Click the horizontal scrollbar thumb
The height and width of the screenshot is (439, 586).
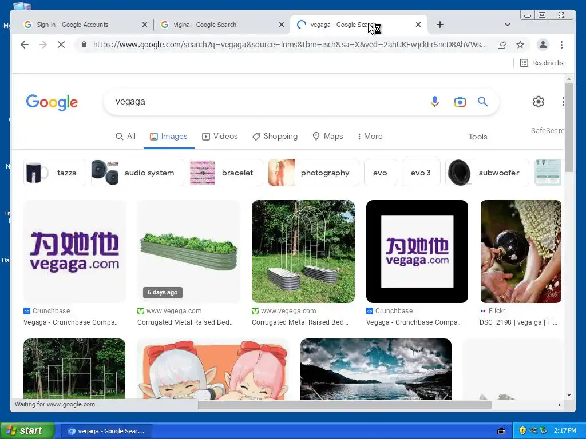coord(345,405)
